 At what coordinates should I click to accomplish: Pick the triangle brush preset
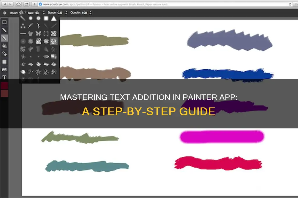click(54, 18)
